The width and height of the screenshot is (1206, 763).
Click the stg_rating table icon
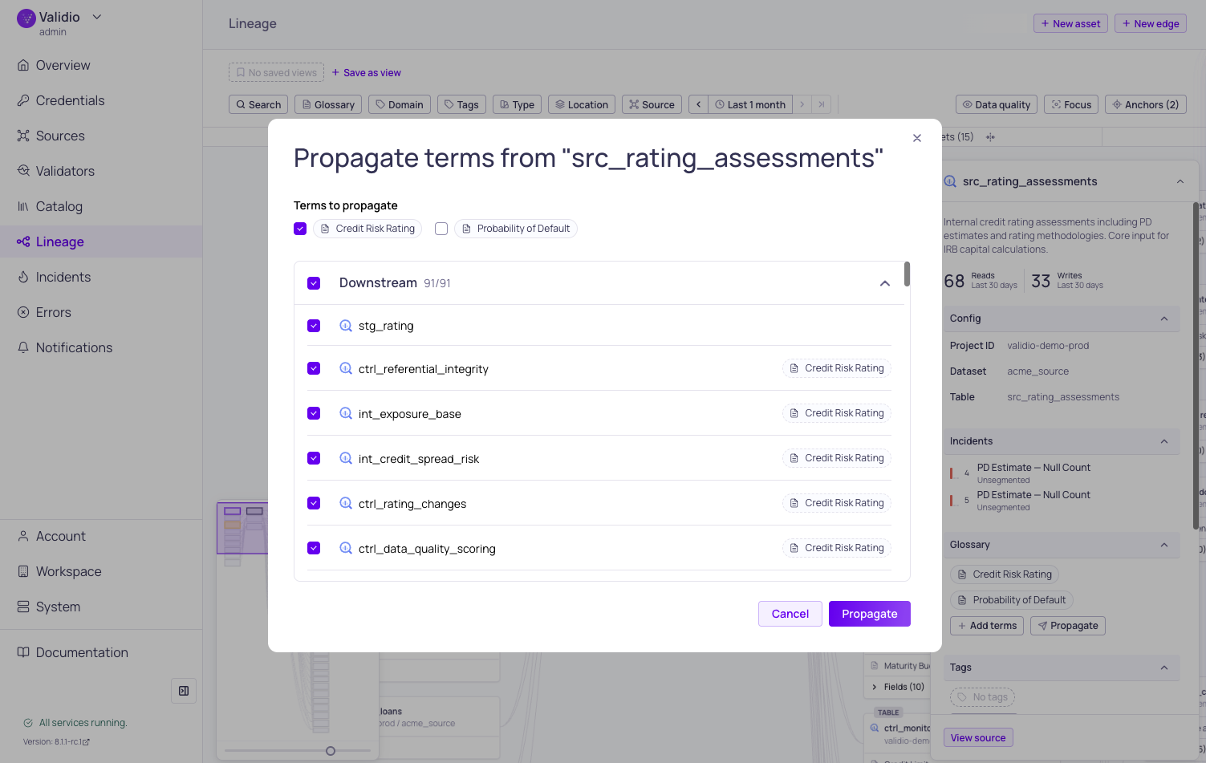click(346, 326)
